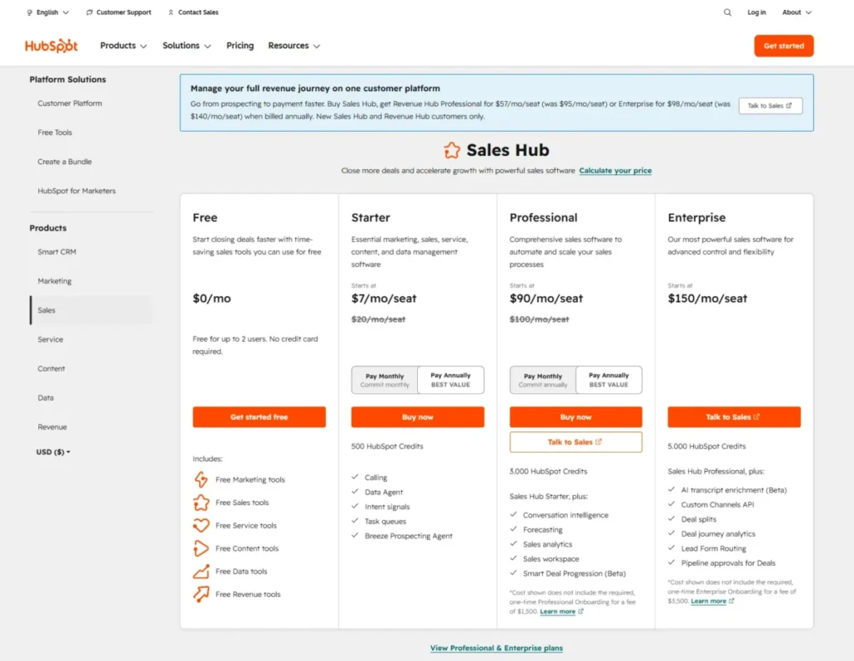Select Pay Annually for the Professional plan
Screen dimensions: 854x661
[609, 379]
